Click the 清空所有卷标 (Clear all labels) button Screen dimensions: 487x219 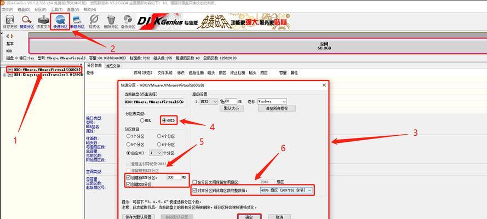pos(277,108)
